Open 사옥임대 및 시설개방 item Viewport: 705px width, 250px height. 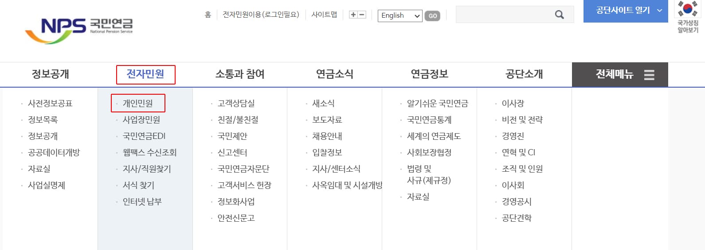click(347, 185)
